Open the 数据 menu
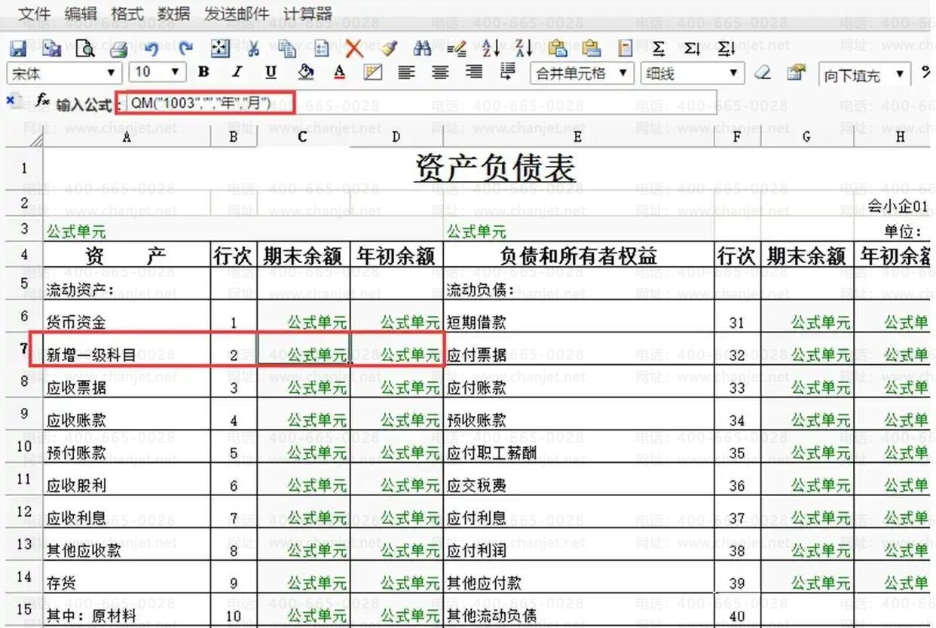Viewport: 936px width, 628px height. [173, 14]
